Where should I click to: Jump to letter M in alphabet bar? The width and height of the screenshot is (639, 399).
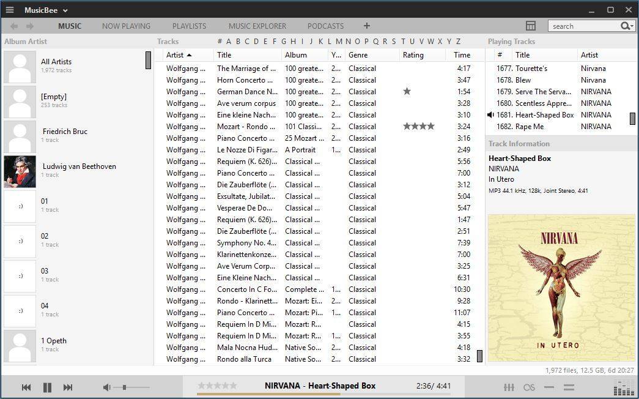pyautogui.click(x=339, y=41)
